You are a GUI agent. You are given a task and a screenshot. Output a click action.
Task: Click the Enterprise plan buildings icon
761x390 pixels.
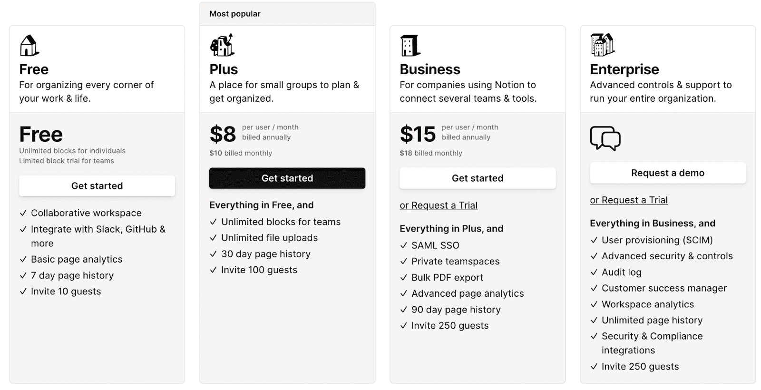coord(602,45)
